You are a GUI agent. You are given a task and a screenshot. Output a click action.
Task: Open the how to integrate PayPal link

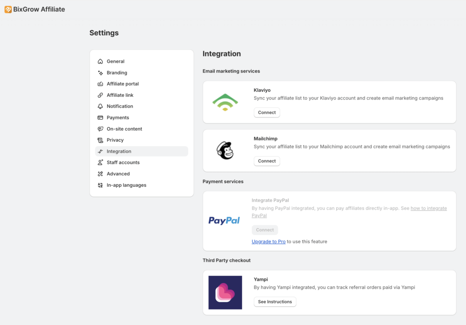click(x=349, y=212)
